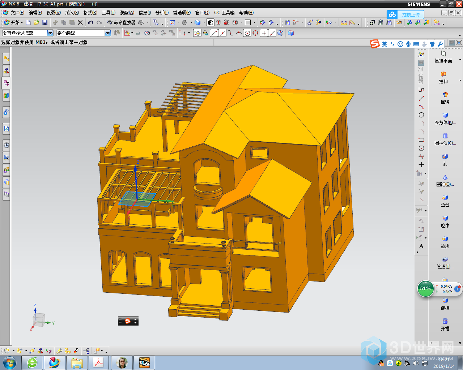Select the 圆柱体 cylinder tool
Screen dimensions: 463x370
pyautogui.click(x=445, y=139)
